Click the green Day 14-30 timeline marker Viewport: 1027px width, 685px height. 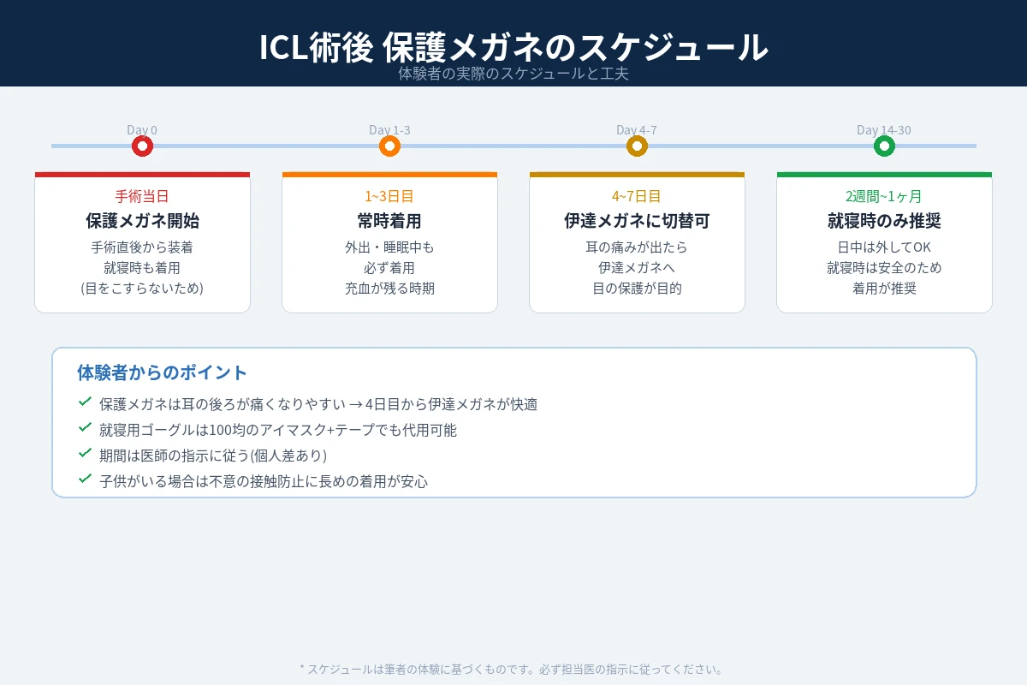click(884, 146)
